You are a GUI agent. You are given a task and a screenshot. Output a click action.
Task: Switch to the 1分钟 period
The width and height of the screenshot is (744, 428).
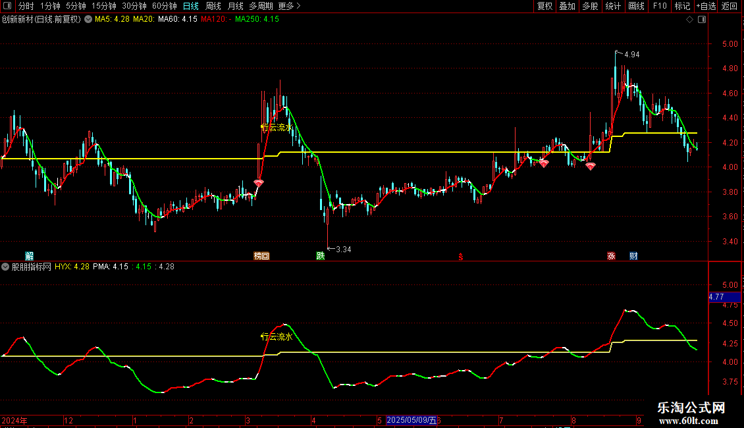coord(50,6)
